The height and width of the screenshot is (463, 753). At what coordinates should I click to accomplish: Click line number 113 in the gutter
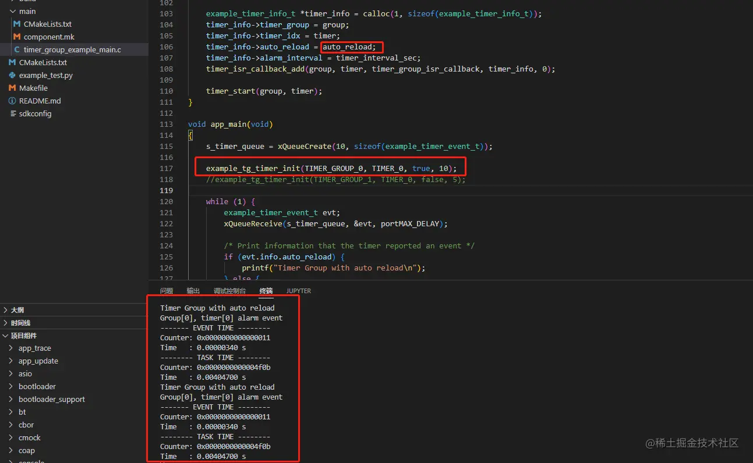[x=167, y=124]
